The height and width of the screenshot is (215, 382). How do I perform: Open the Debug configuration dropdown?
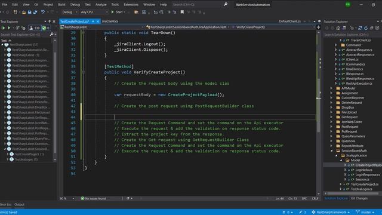(x=69, y=12)
